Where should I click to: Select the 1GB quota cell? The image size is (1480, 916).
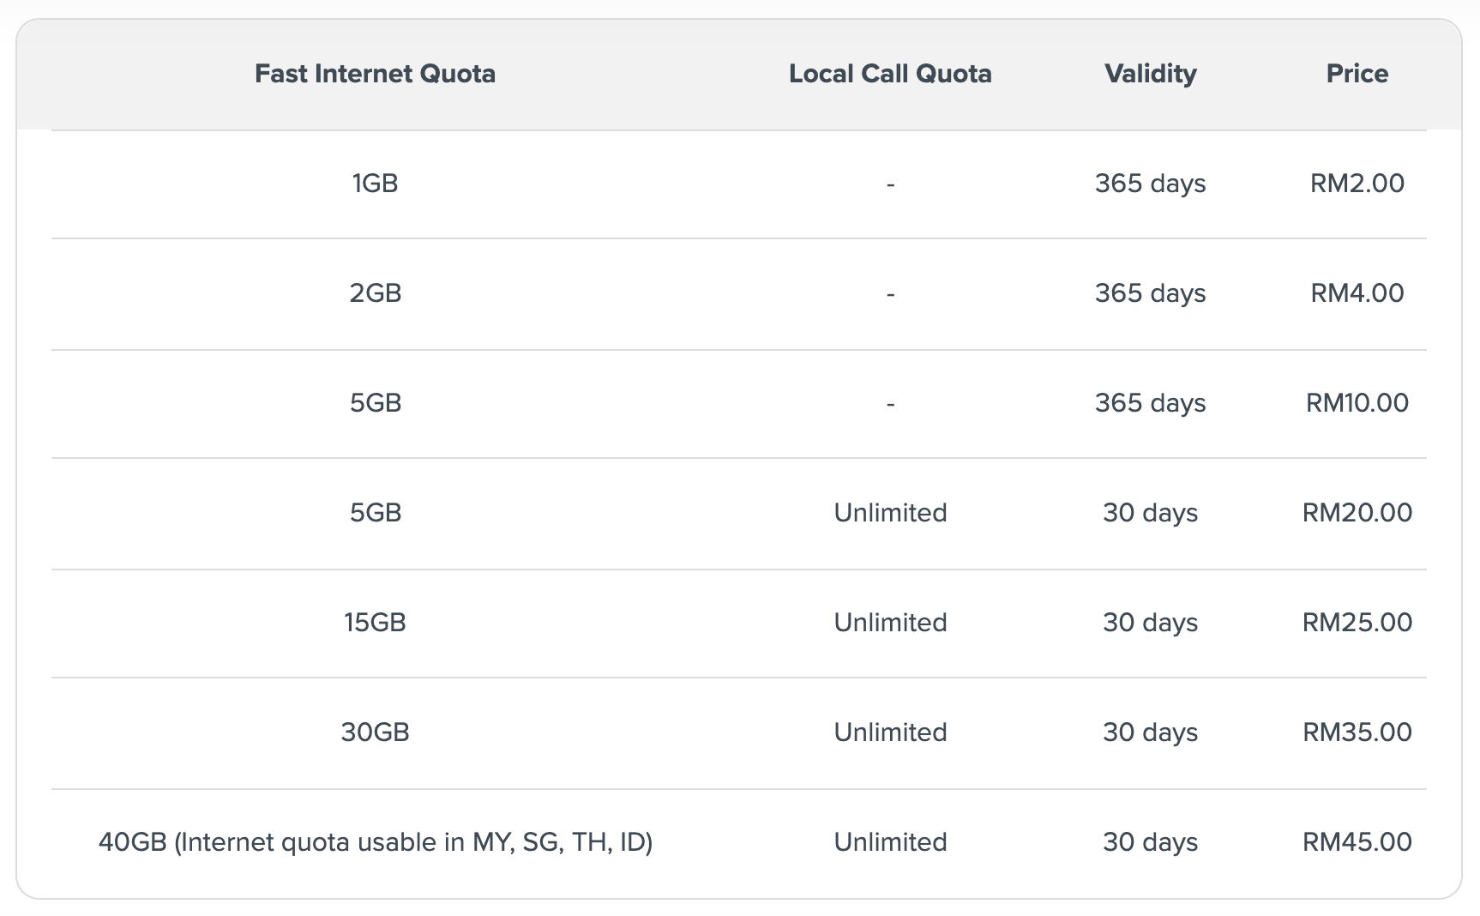click(x=375, y=184)
